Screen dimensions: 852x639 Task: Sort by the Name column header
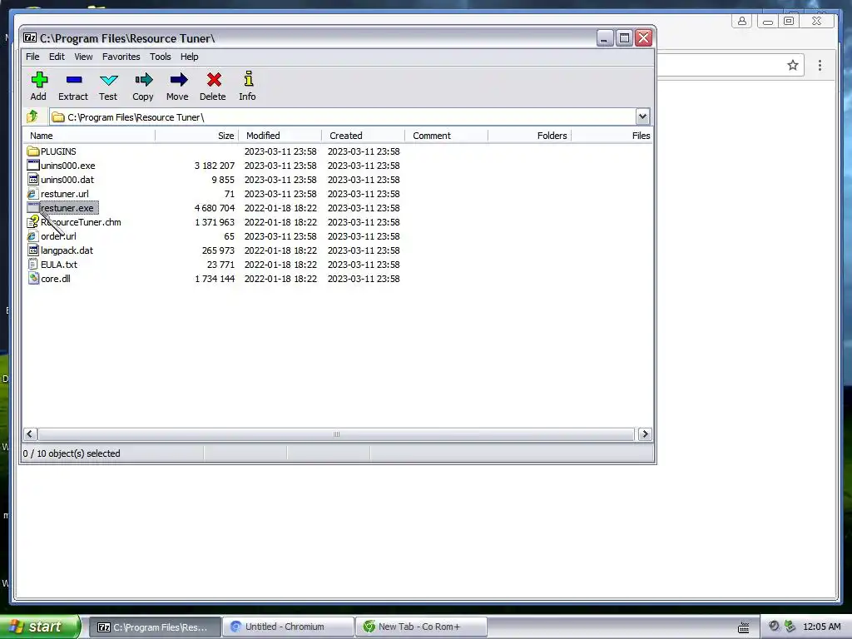coord(89,136)
